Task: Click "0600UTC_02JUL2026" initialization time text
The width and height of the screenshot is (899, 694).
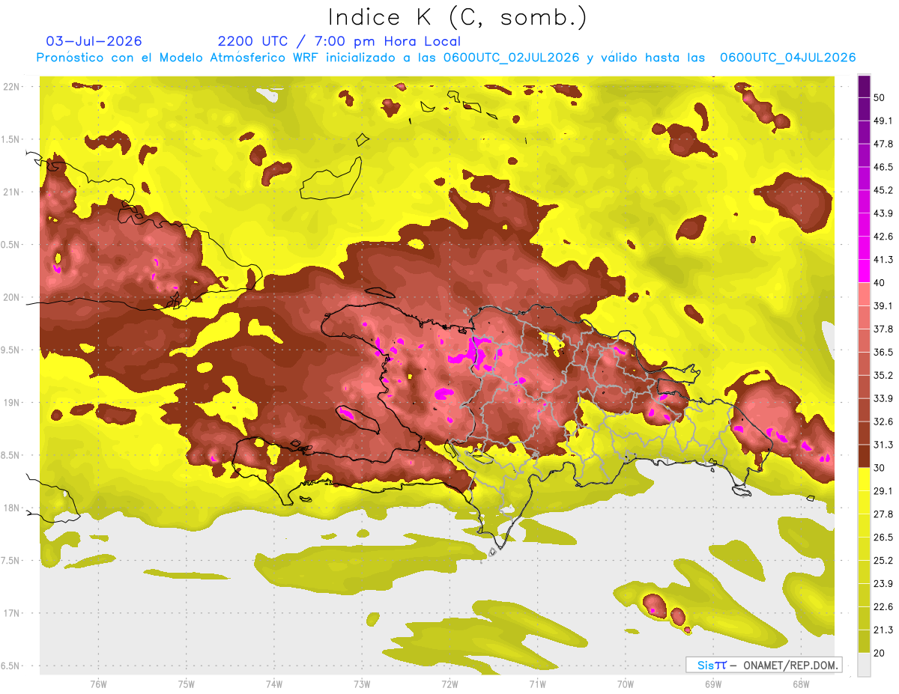Action: pos(511,58)
